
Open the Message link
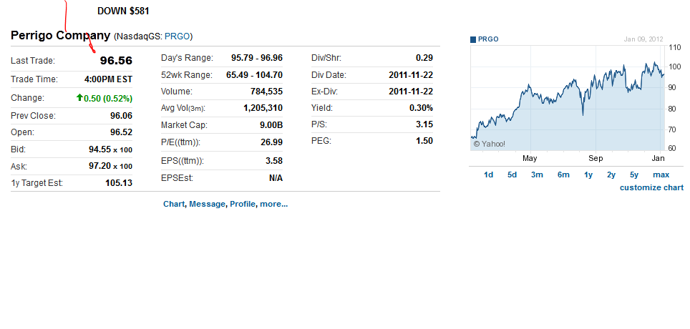pos(207,204)
